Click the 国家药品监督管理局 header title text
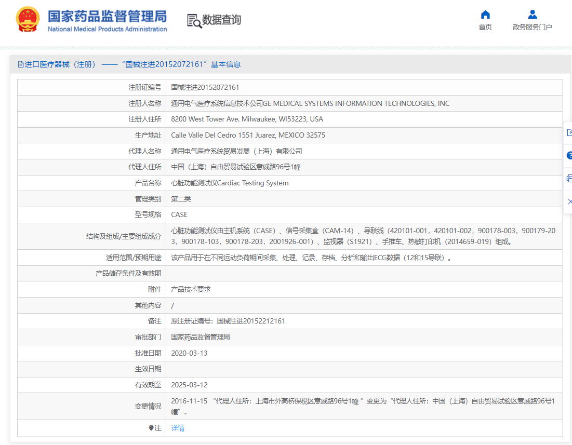Viewport: 572px width, 445px height. pos(107,17)
